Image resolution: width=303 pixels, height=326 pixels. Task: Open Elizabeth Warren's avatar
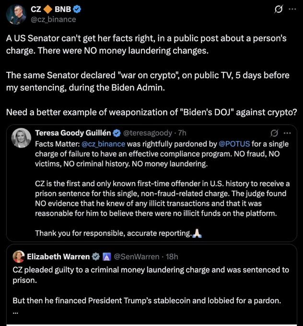tap(19, 256)
